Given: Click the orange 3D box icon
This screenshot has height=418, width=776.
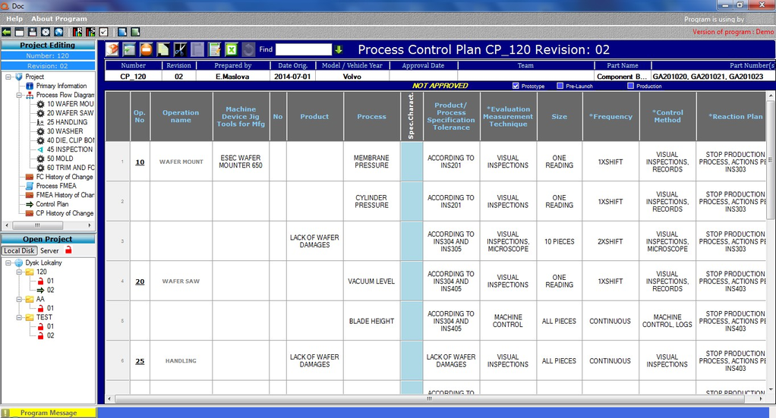Looking at the screenshot, I should click(112, 49).
